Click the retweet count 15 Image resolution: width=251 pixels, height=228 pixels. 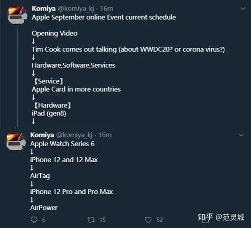pyautogui.click(x=103, y=220)
